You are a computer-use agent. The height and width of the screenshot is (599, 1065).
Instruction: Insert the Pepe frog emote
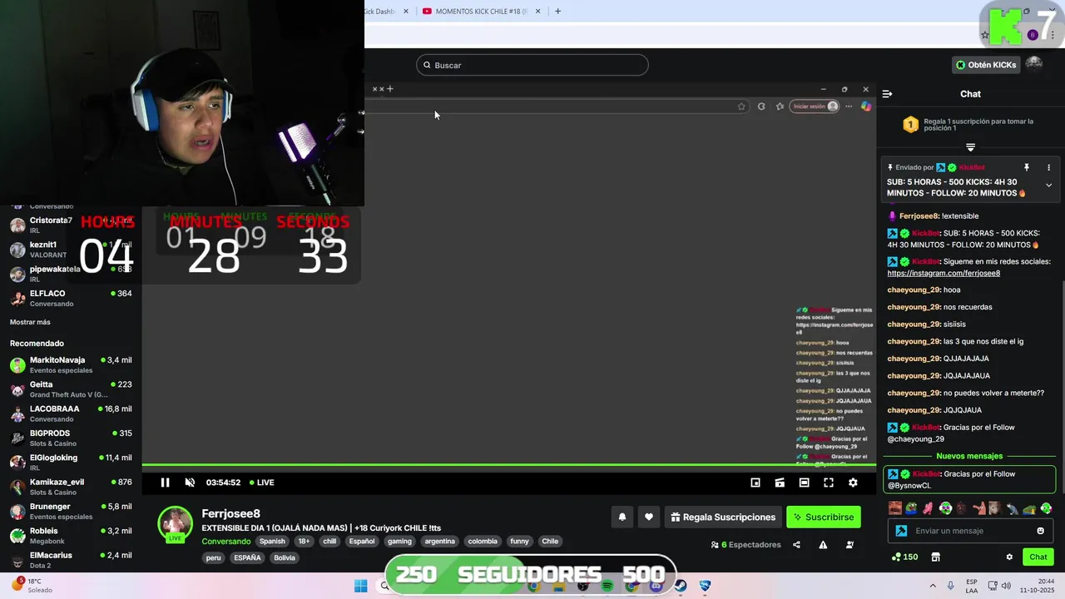(x=912, y=508)
